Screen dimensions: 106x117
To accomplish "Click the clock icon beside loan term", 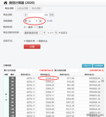I will coord(26,21).
